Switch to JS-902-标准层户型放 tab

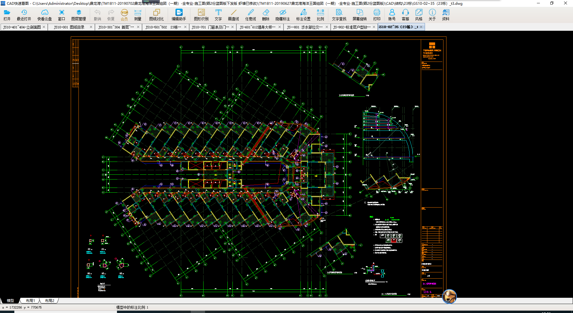point(352,27)
